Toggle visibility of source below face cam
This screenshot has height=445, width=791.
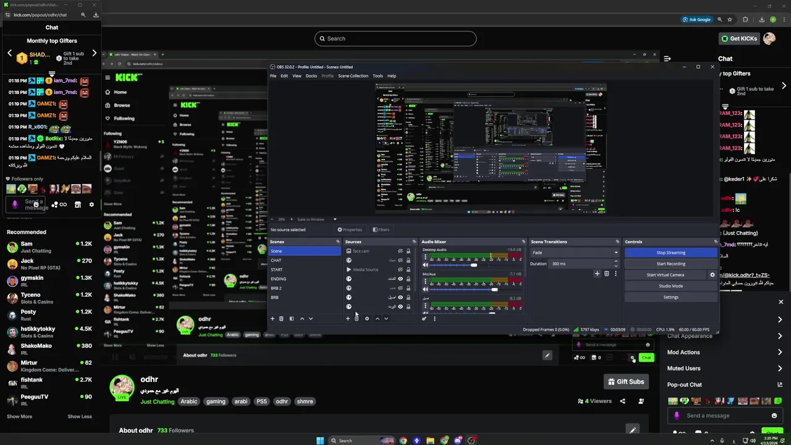click(x=400, y=260)
